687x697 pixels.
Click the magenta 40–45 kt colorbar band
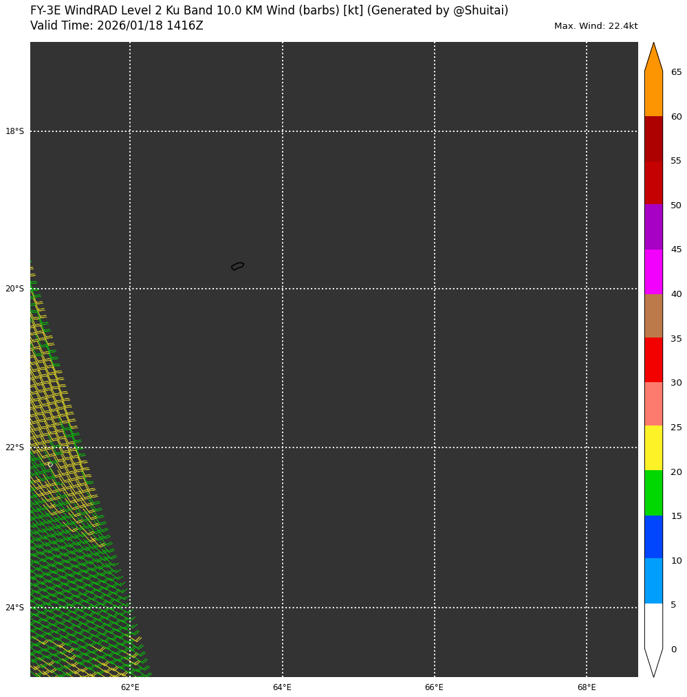tap(653, 272)
